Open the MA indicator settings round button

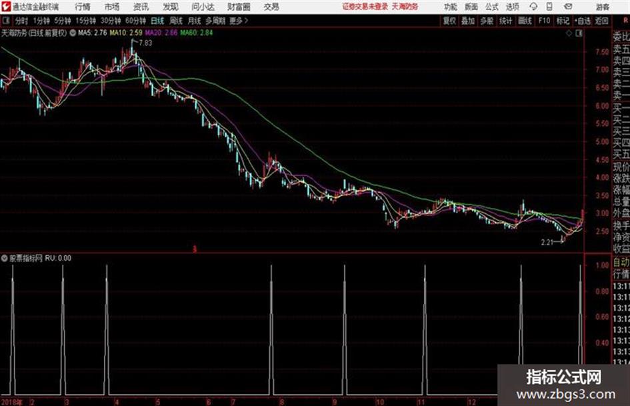(73, 33)
